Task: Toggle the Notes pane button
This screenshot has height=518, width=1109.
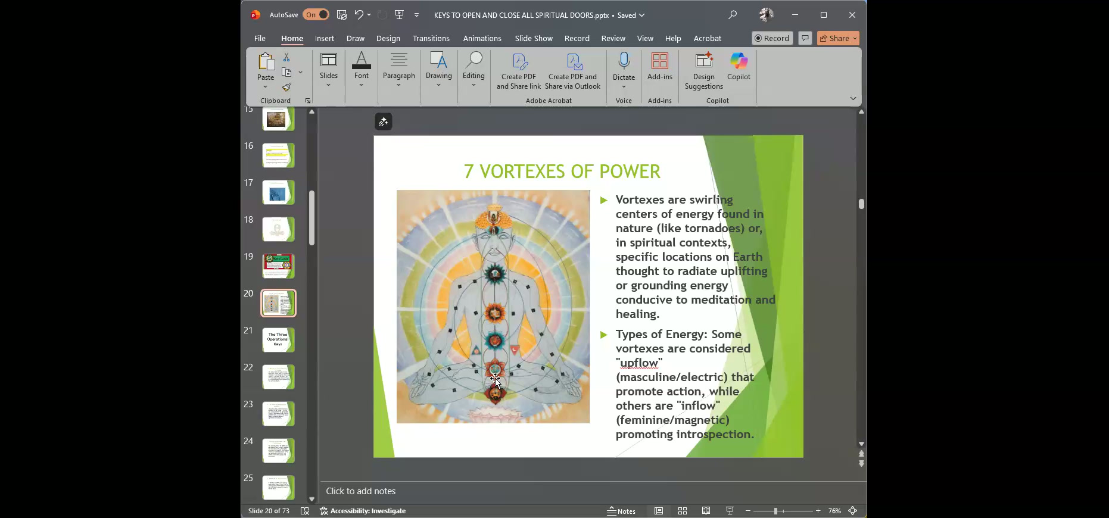Action: click(x=621, y=511)
